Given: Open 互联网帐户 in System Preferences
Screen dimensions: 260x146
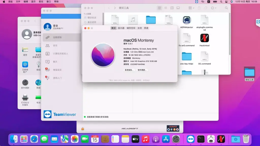Looking at the screenshot, I should pos(25,67).
